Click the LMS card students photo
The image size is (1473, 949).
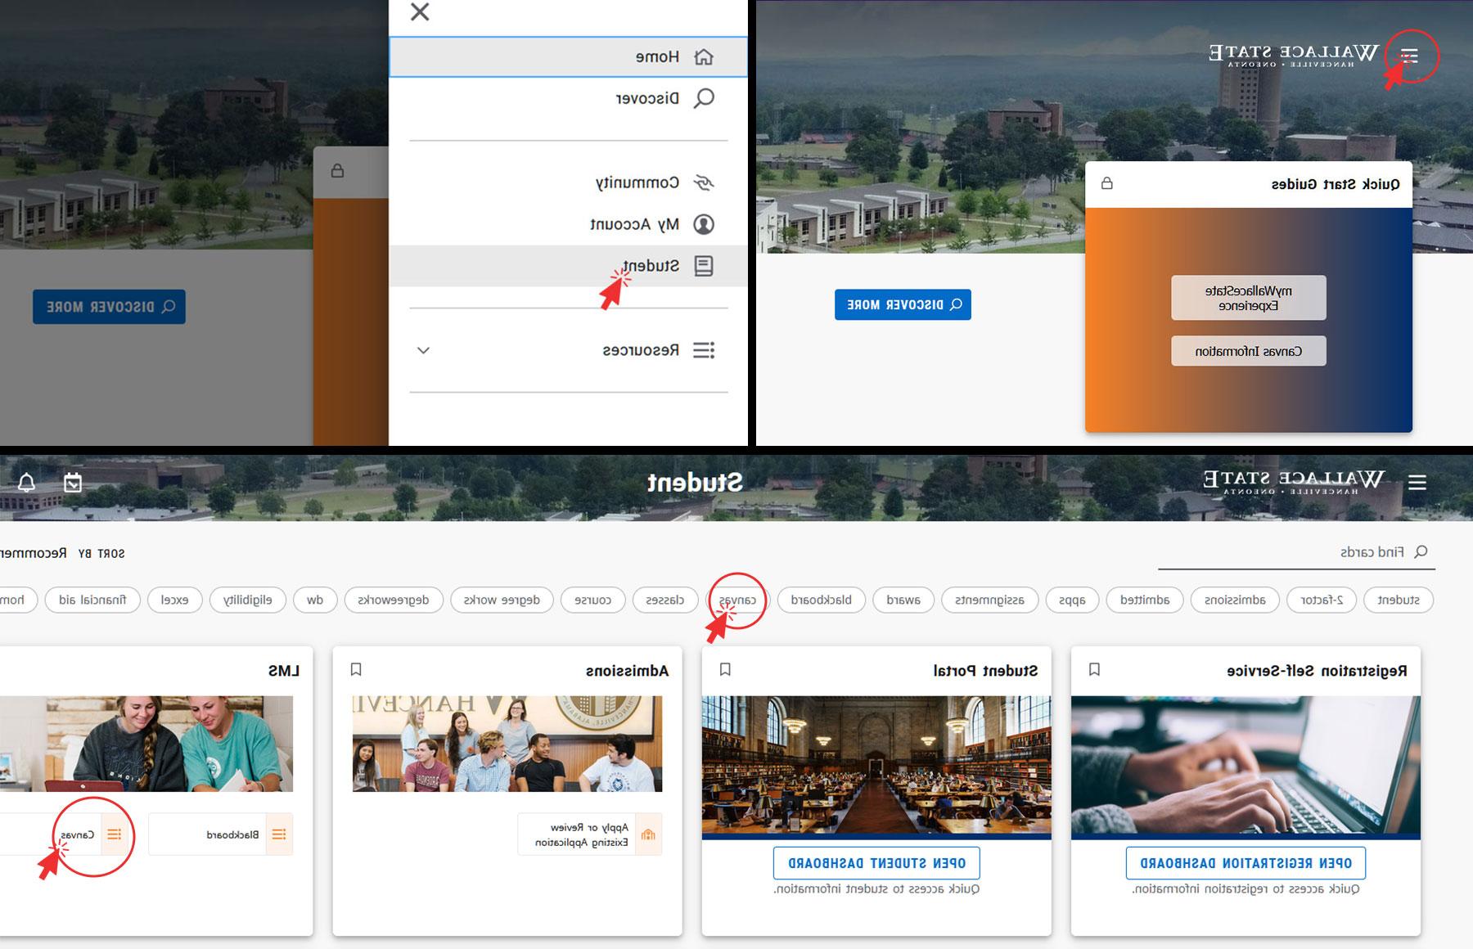[x=146, y=744]
